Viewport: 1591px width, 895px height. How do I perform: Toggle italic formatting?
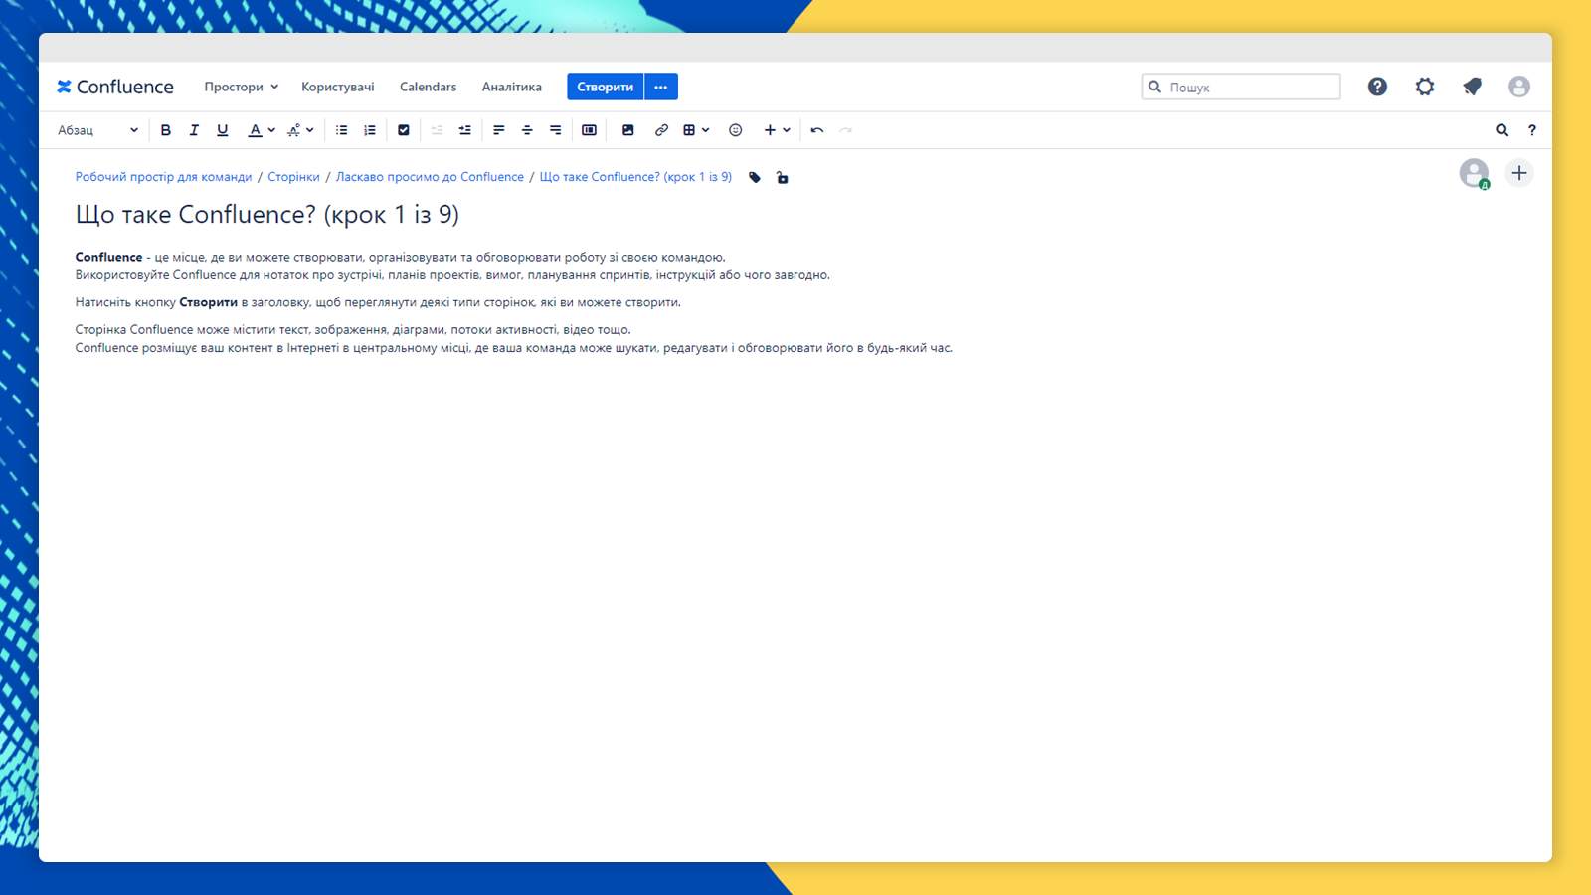pyautogui.click(x=194, y=130)
